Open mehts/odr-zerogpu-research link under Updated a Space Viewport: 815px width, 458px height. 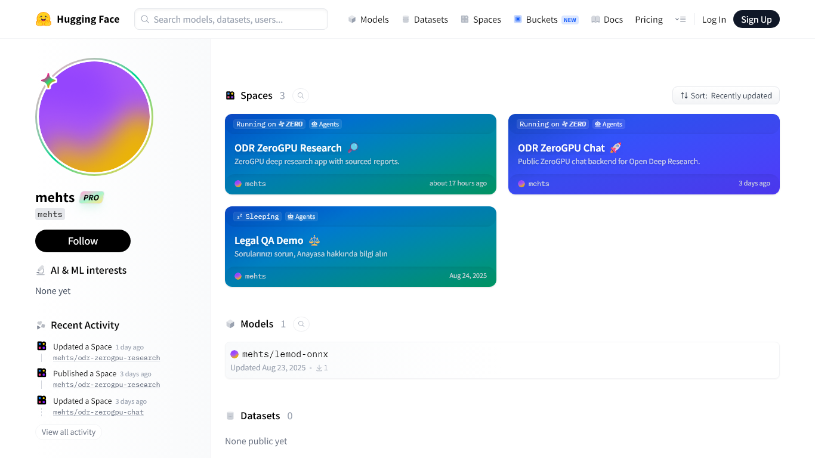[106, 358]
